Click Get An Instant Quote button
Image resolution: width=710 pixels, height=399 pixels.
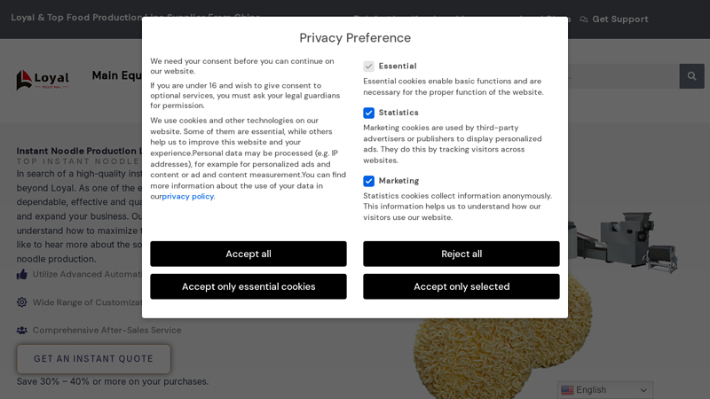(x=93, y=359)
